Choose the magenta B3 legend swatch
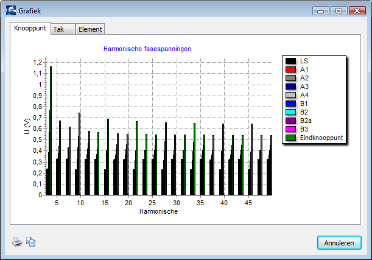This screenshot has height=260, width=372. pos(291,130)
